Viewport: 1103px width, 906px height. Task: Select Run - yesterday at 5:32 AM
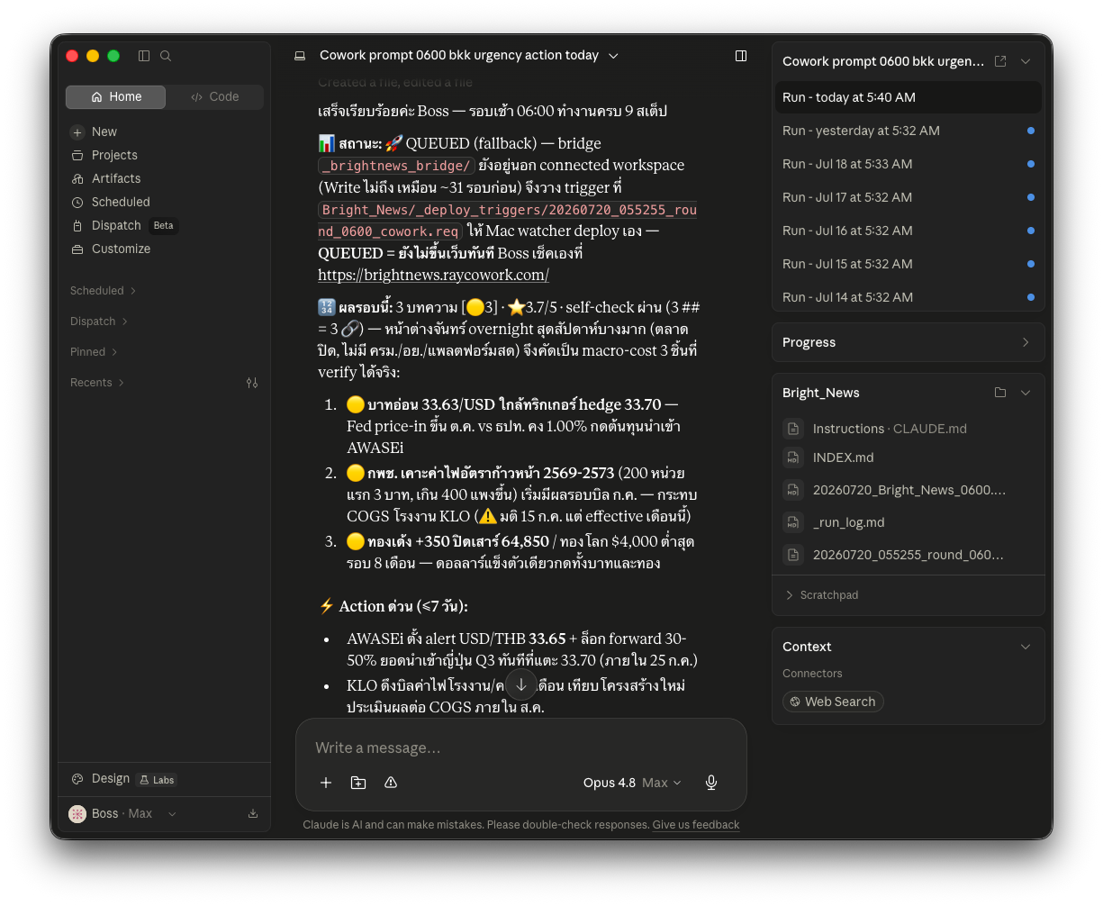909,131
